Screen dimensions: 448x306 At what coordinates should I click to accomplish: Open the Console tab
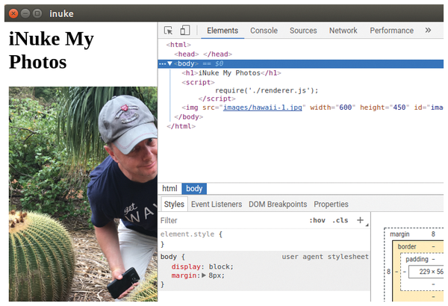[x=264, y=31]
